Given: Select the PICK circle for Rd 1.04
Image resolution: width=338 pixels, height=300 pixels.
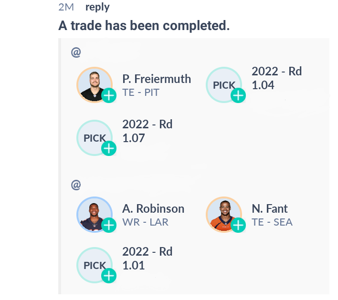Looking at the screenshot, I should pos(224,85).
